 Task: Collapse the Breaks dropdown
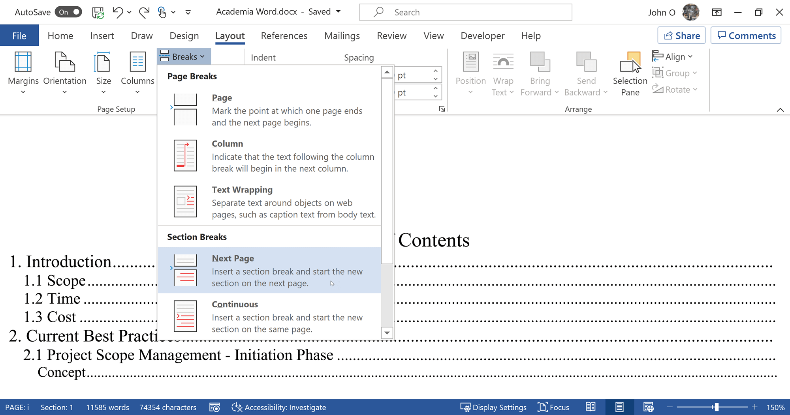(x=183, y=56)
